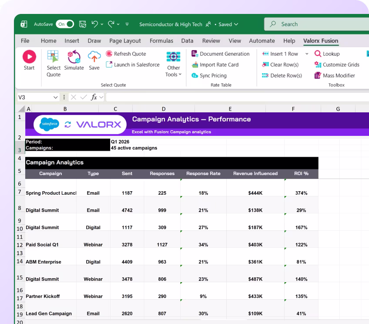Click the Name Box showing V3
Viewport: 369px width, 324px height.
click(x=38, y=97)
